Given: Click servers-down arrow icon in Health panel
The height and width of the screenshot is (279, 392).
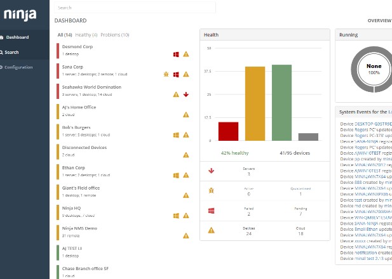Looking at the screenshot, I should [212, 171].
